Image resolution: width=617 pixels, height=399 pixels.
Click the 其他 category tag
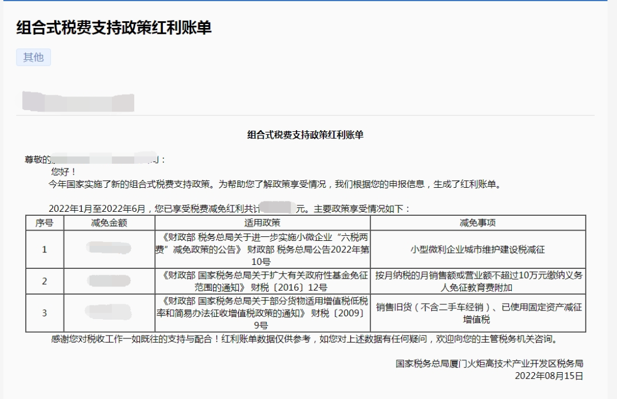click(x=33, y=57)
